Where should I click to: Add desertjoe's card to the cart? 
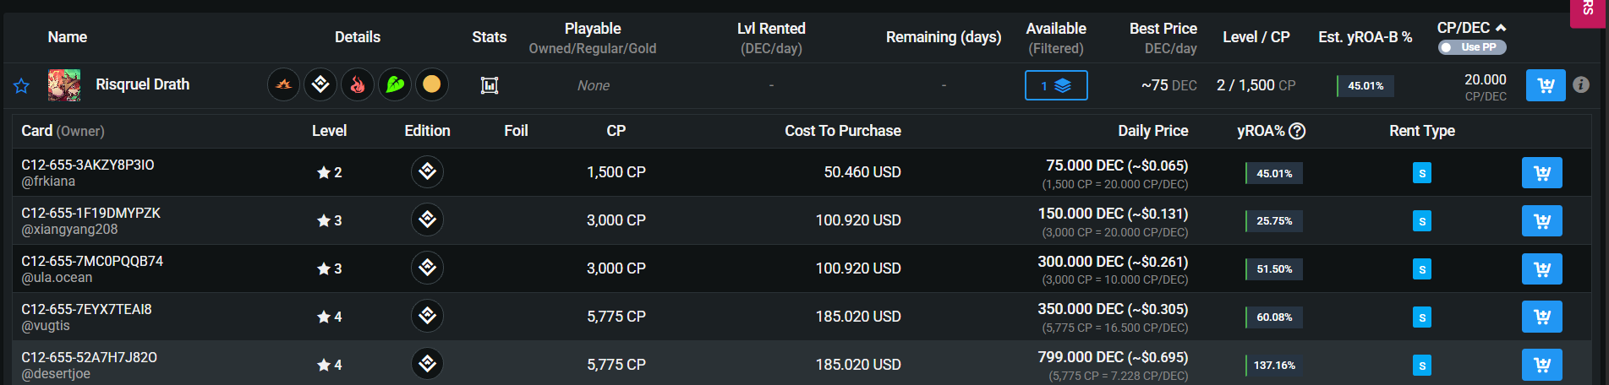tap(1542, 365)
